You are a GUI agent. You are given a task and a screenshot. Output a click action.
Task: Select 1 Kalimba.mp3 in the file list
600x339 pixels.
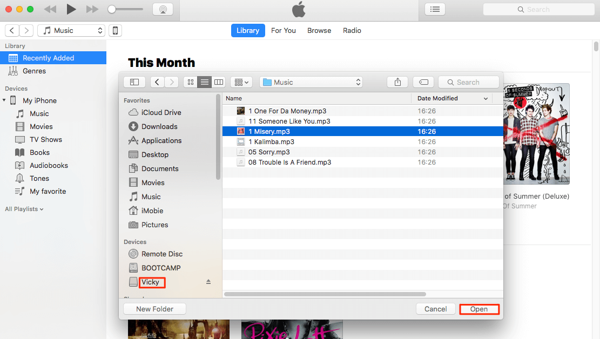[x=270, y=141]
